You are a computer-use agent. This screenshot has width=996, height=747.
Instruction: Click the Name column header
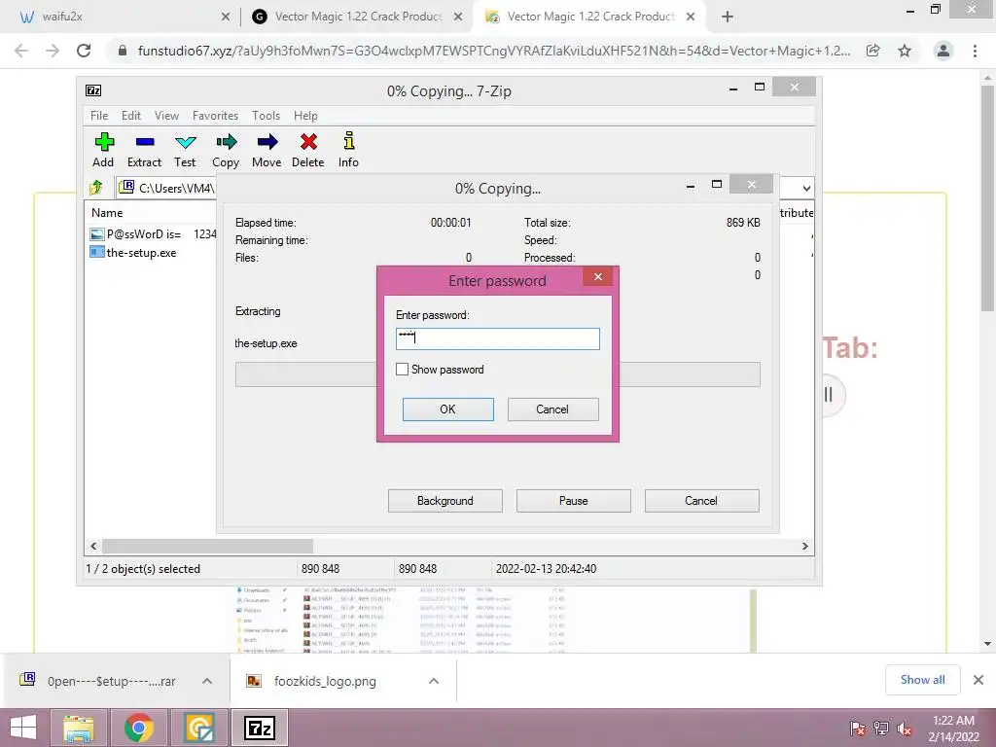pyautogui.click(x=107, y=213)
